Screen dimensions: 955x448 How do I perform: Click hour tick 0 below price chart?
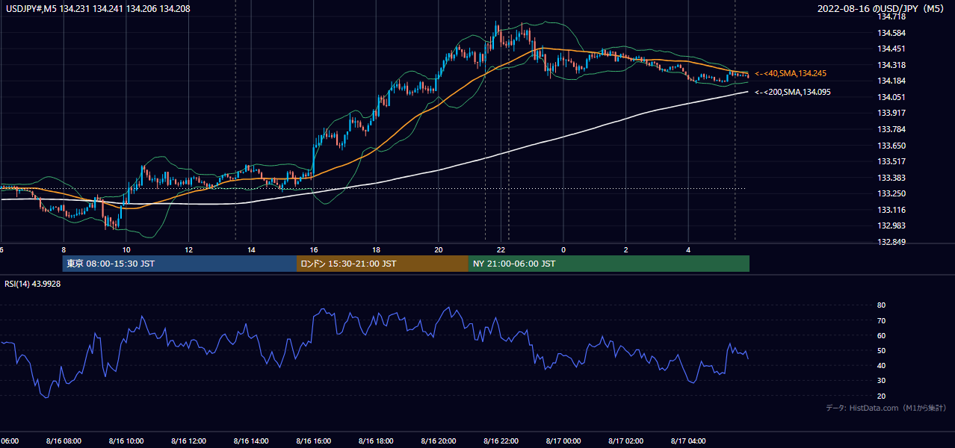click(563, 249)
